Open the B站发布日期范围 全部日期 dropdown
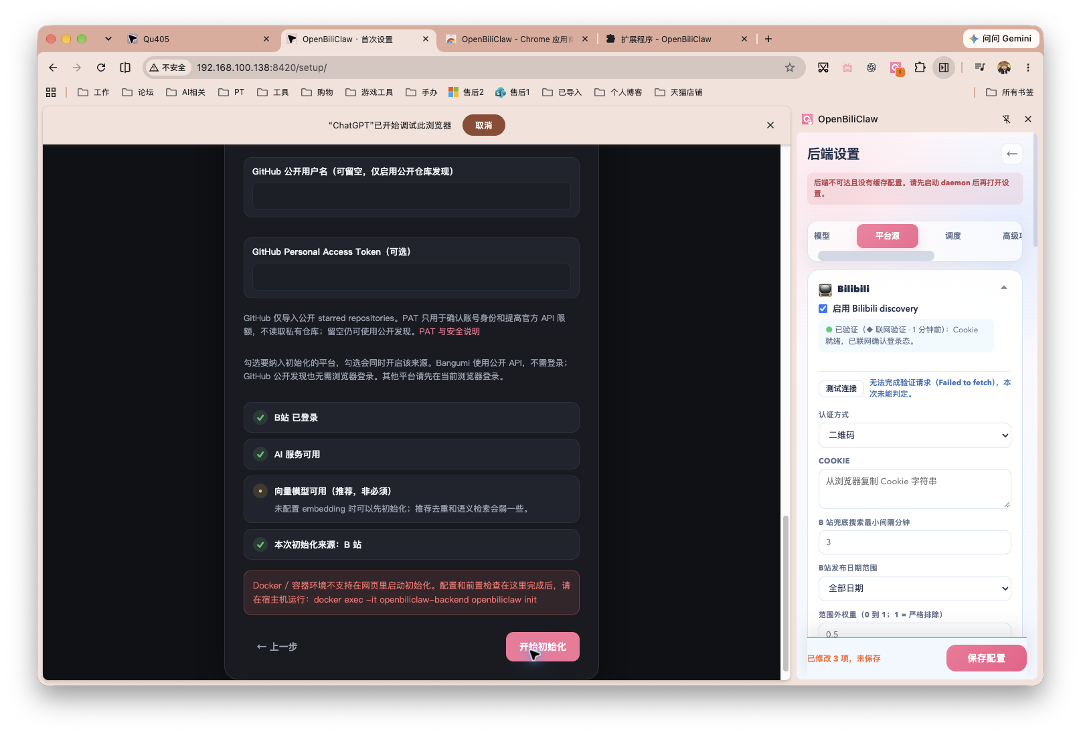This screenshot has width=1081, height=735. [914, 589]
